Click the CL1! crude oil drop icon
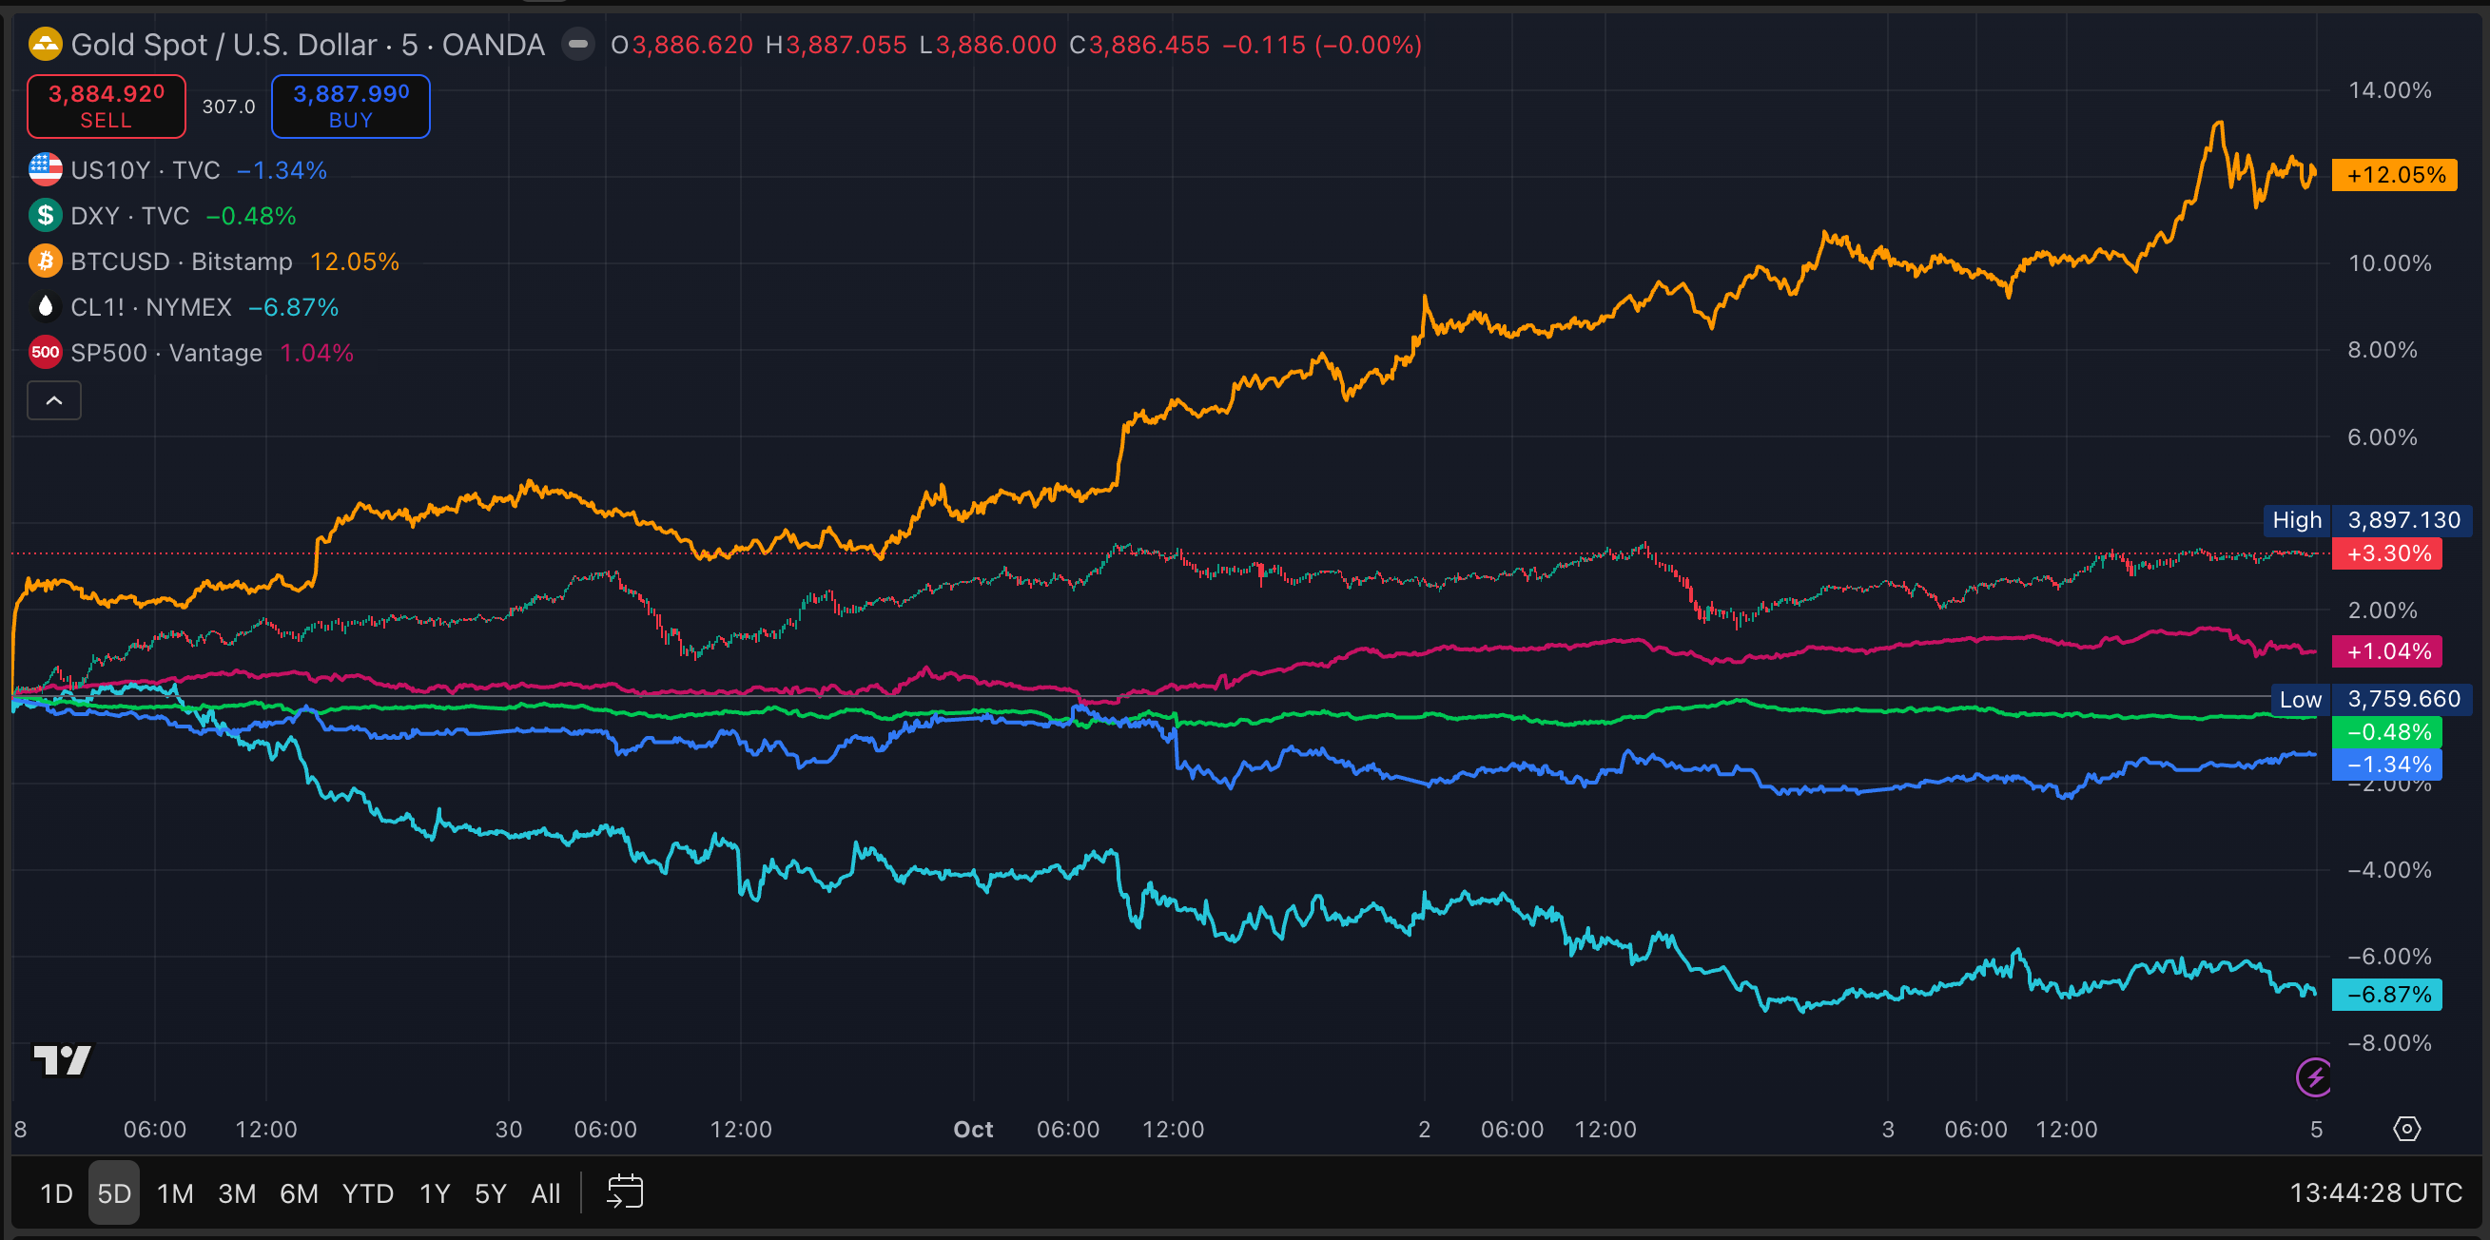 tap(45, 307)
